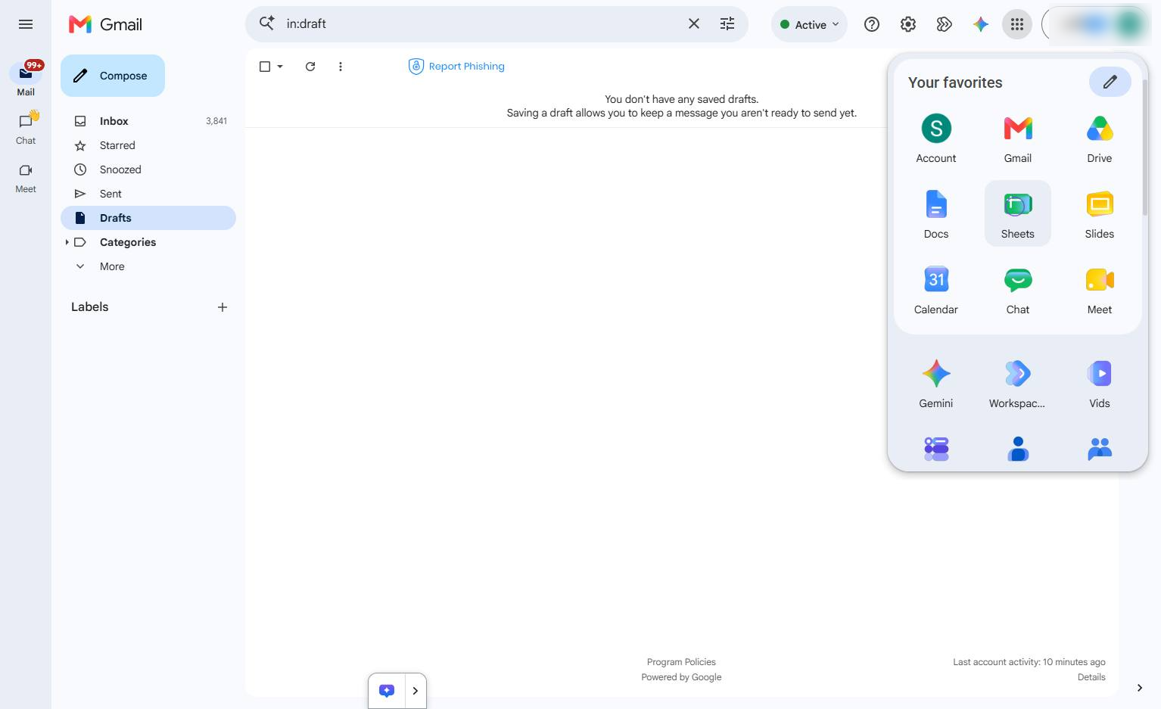
Task: Switch to Meet in left rail
Action: pos(26,177)
